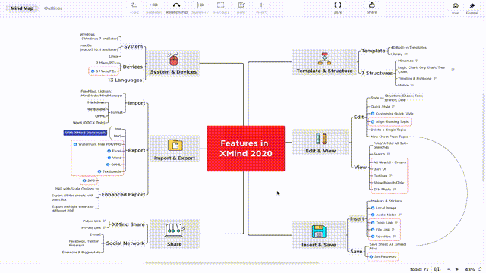Open the Icon marker panel
This screenshot has height=273, width=486.
coord(456,8)
